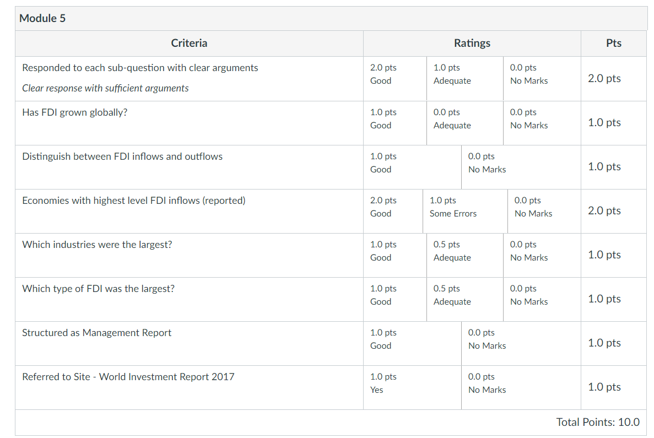Choose No Marks for inflows and outflows criterion
654x438 pixels.
click(521, 167)
